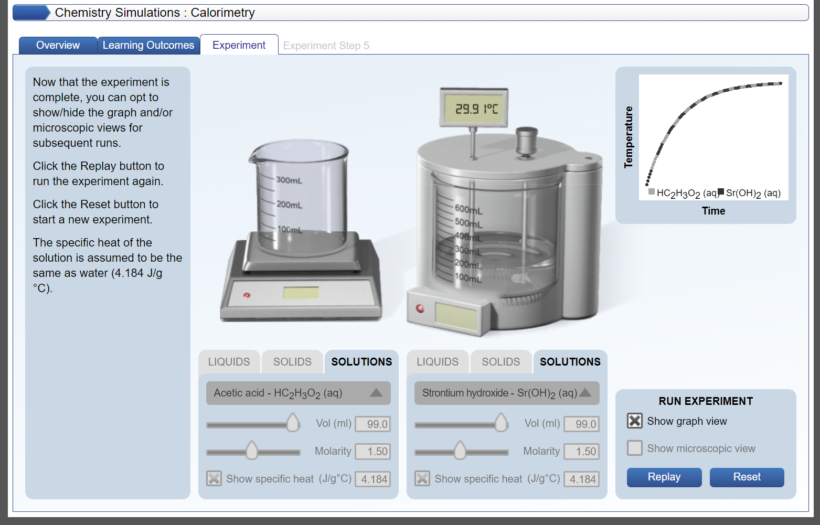This screenshot has height=525, width=820.
Task: Enable the Show microscopic view checkbox
Action: pyautogui.click(x=635, y=448)
